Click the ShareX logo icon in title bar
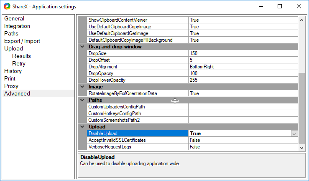The image size is (309, 181). 7,7
